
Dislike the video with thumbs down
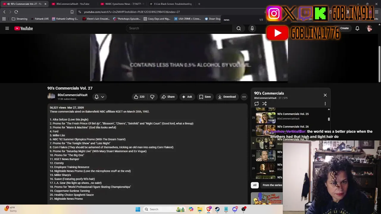coord(152,97)
